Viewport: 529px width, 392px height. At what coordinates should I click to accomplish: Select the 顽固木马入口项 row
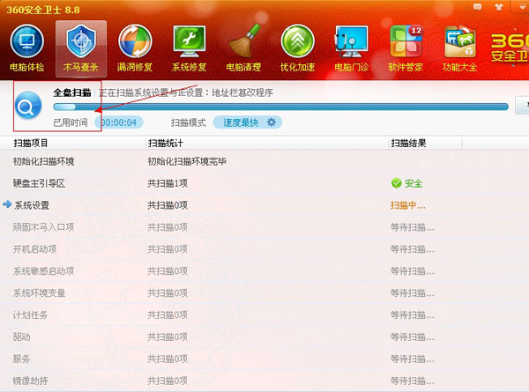pyautogui.click(x=264, y=227)
